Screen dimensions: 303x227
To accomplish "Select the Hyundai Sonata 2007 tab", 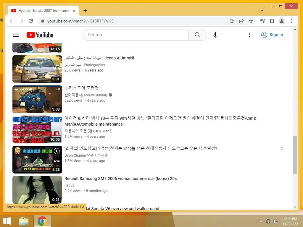I will (43, 11).
